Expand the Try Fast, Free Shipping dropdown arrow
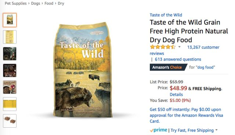The width and height of the screenshot is (235, 135). pyautogui.click(x=217, y=130)
